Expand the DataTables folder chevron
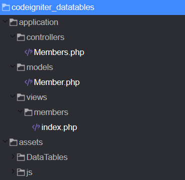The width and height of the screenshot is (185, 180). pyautogui.click(x=13, y=156)
